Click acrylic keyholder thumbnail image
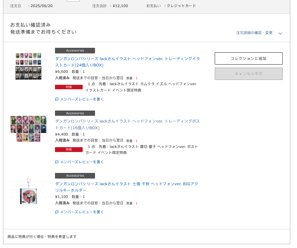This screenshot has width=297, height=248. [x=28, y=192]
